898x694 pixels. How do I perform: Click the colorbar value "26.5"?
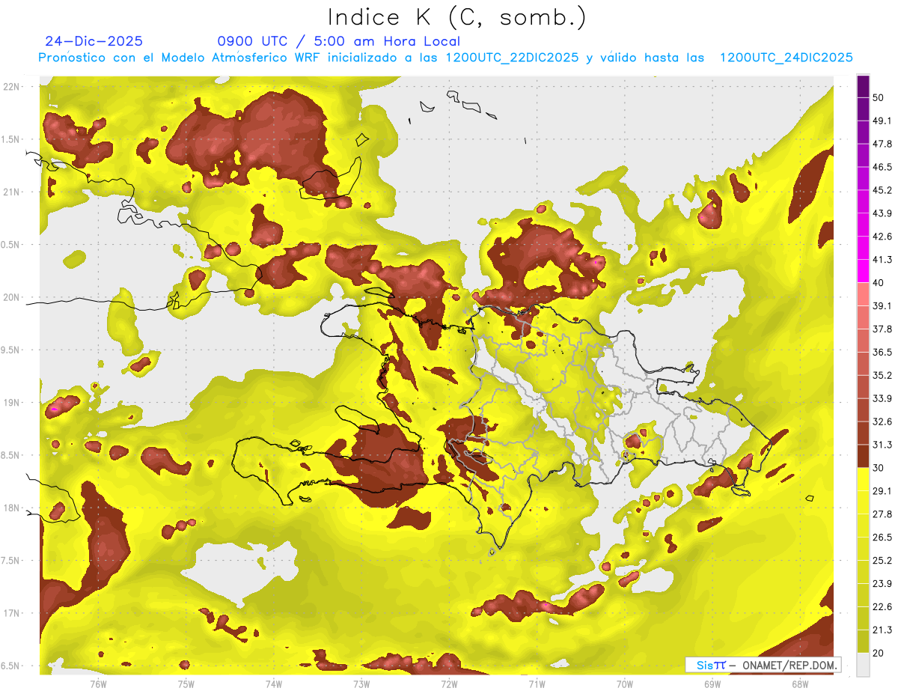tap(882, 537)
